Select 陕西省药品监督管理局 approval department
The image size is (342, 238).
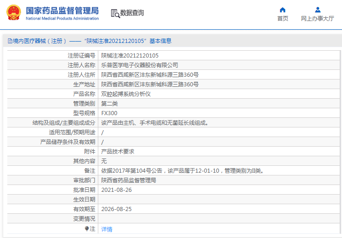tap(128, 180)
